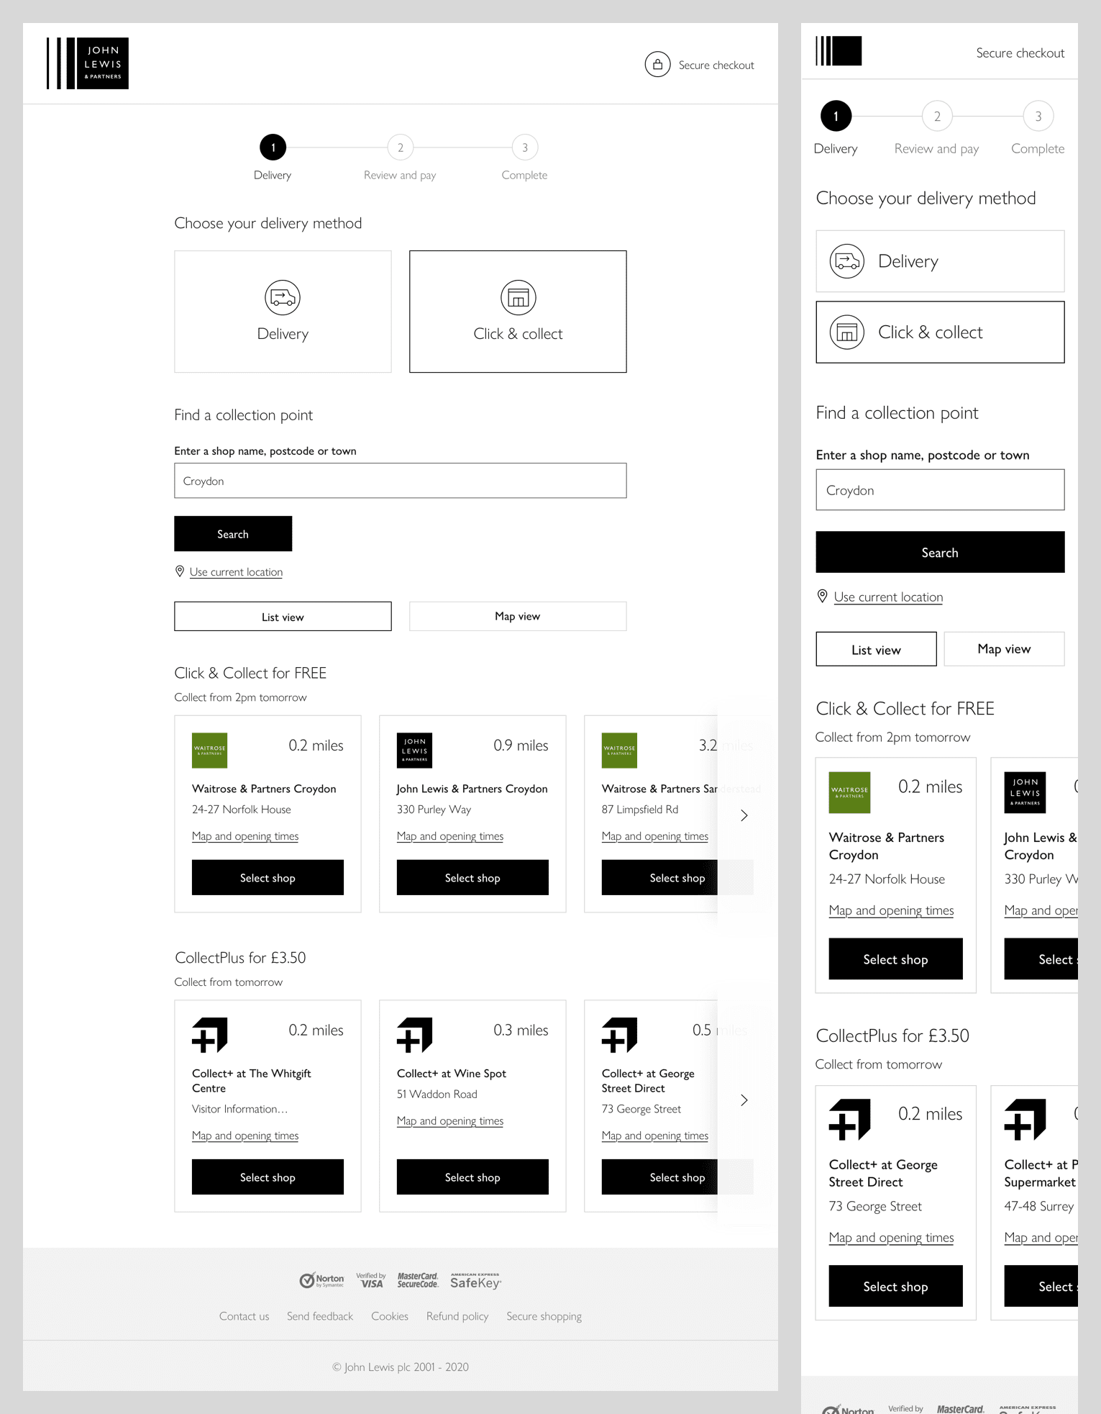Open the Refund policy footer link

tap(457, 1316)
